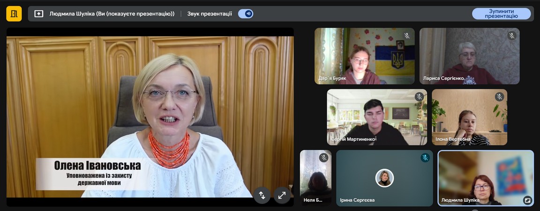Screen dimensions: 540x211
Task: Click muted mic icon on Сергій Мартиненко tile
Action: pos(419,97)
